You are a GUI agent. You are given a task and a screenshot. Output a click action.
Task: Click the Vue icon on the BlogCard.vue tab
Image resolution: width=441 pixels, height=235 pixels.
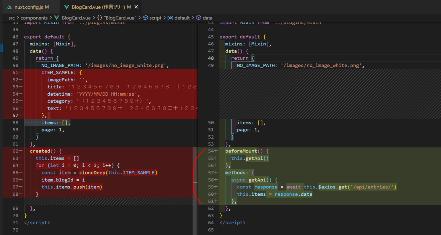[x=66, y=7]
